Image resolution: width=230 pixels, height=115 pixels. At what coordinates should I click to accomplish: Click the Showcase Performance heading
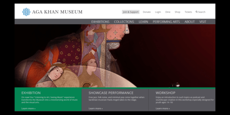pyautogui.click(x=111, y=93)
